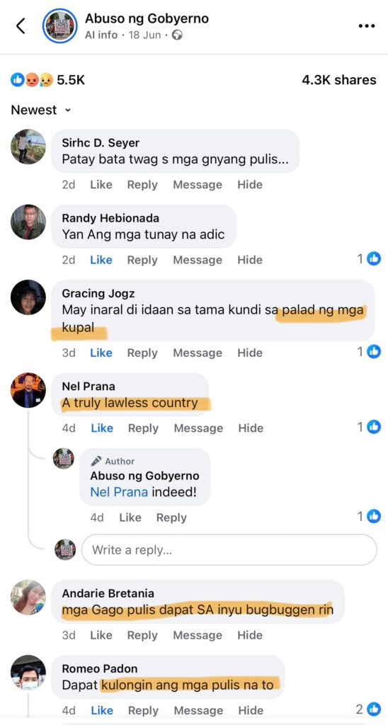The image size is (388, 725).
Task: Hide Nel Prana's comment
Action: (251, 428)
